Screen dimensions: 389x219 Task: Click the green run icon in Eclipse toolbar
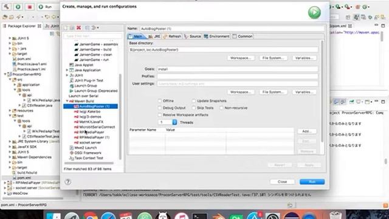18,7
